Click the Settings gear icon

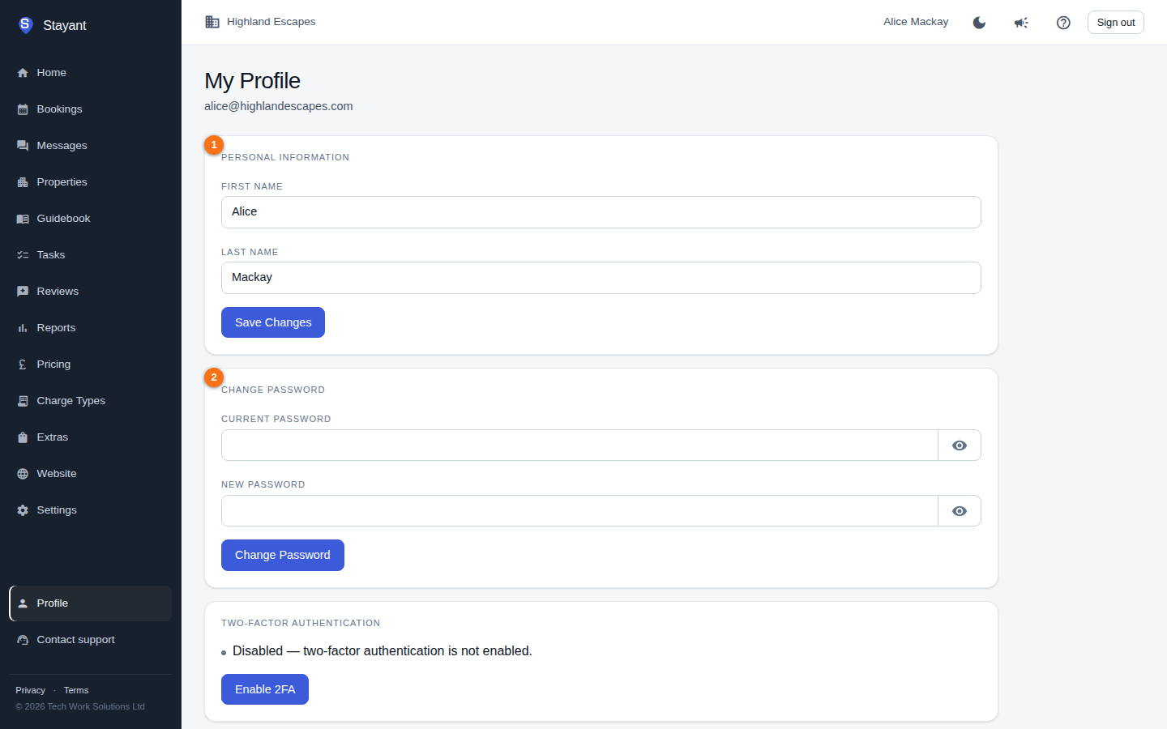click(x=23, y=510)
